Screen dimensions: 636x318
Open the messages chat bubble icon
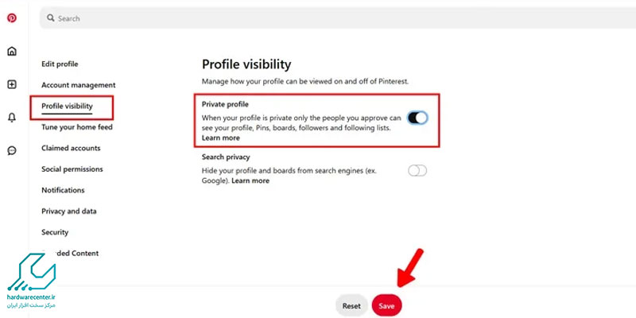click(x=12, y=151)
